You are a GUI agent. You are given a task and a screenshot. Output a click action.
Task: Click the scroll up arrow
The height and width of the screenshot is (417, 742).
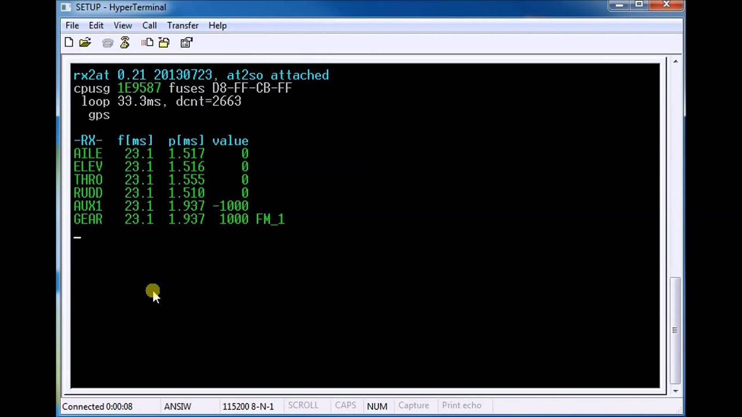[675, 61]
